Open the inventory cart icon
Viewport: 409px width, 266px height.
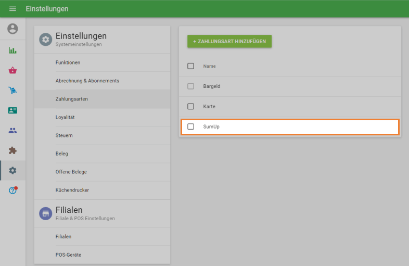click(12, 91)
